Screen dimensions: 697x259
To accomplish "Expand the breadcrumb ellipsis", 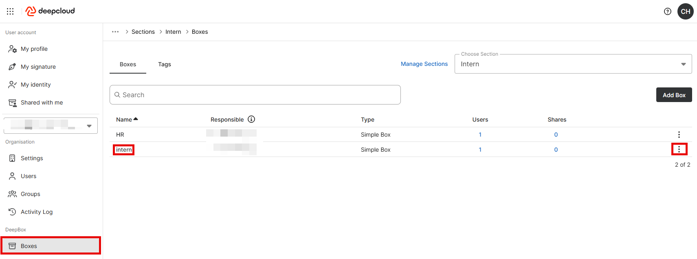I will click(x=115, y=32).
